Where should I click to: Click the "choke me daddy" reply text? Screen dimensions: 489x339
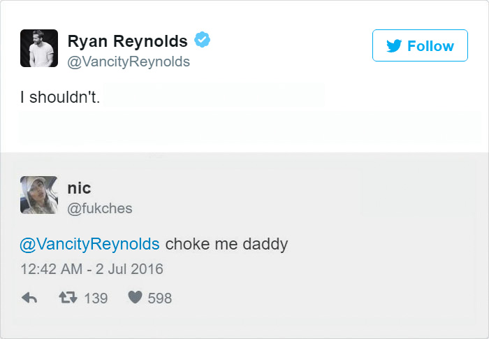(x=226, y=245)
